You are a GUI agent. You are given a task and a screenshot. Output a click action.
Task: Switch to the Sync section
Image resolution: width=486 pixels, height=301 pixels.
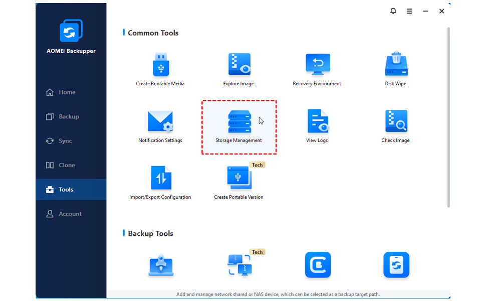[71, 141]
